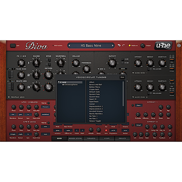Toggle the Multicore LED

coord(130,45)
